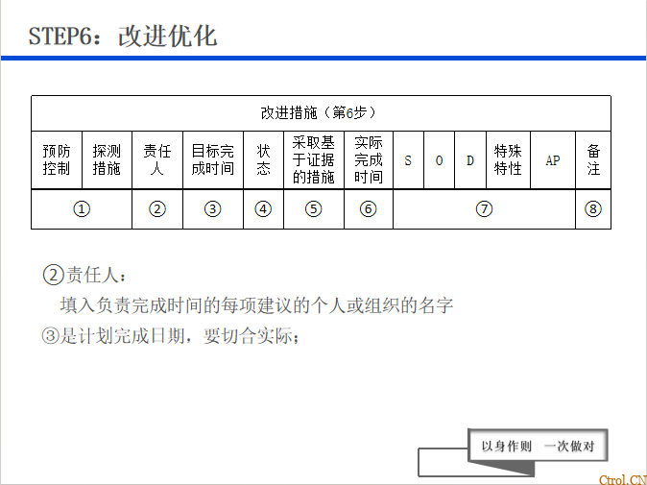Click the line '③是计划完成日期,要切合实际;'
The height and width of the screenshot is (485, 647).
coord(171,336)
